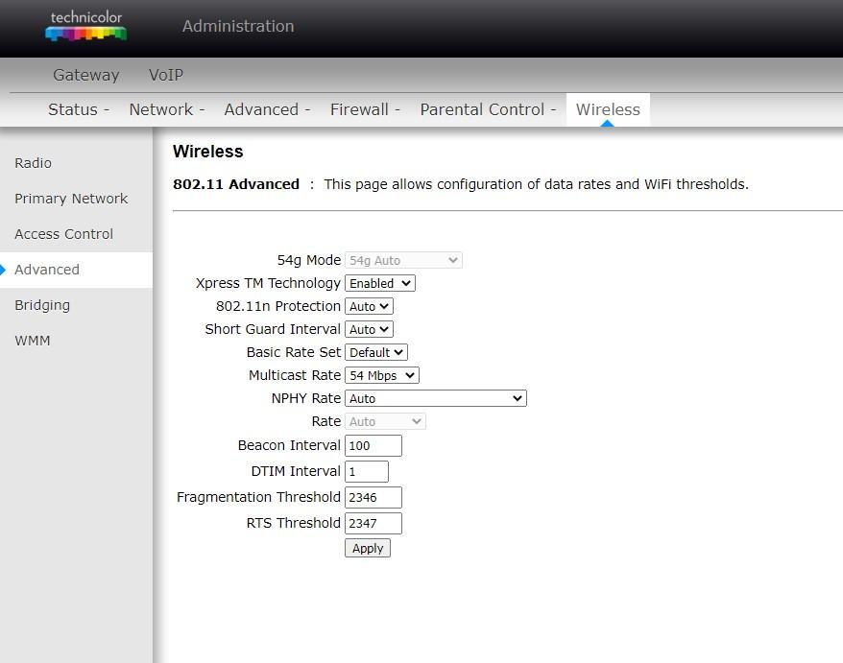
Task: Focus the Beacon Interval input field
Action: [373, 446]
